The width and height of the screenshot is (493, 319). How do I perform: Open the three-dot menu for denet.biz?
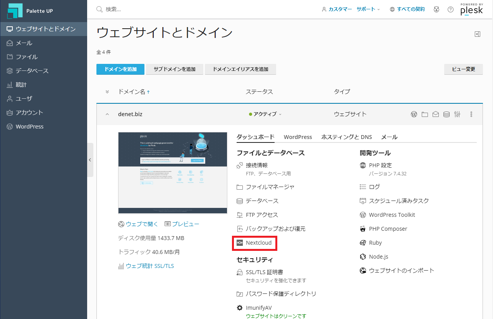coord(471,114)
